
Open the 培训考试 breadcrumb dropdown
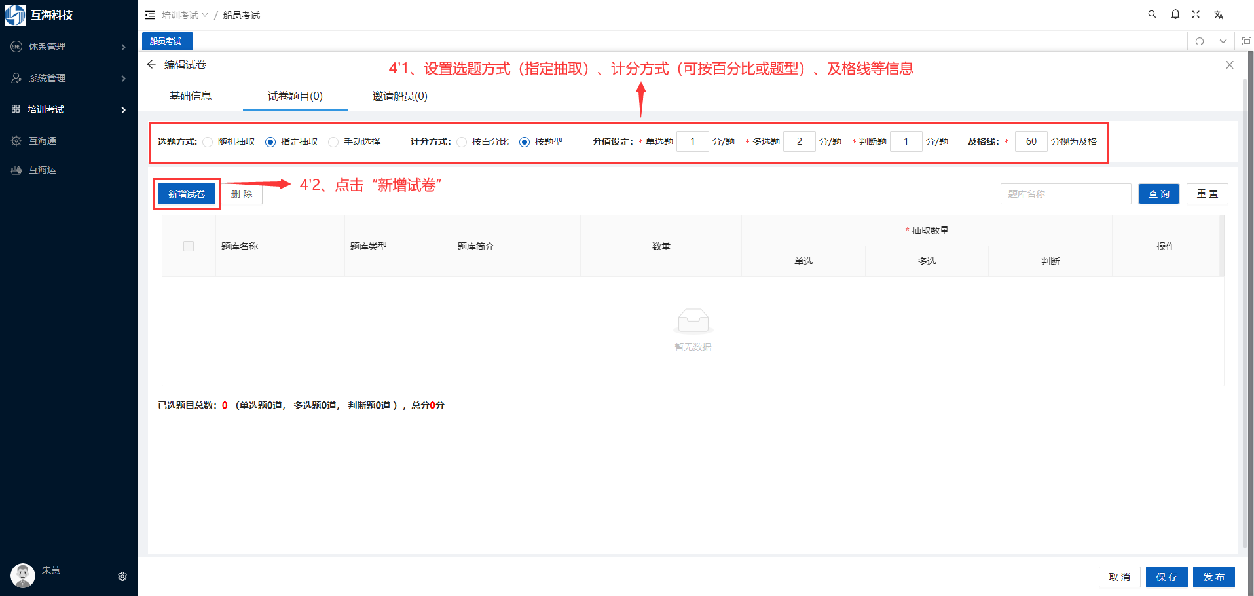coord(185,15)
